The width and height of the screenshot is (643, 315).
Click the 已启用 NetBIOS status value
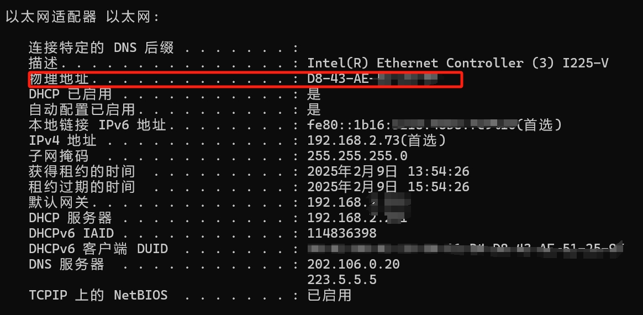(329, 295)
